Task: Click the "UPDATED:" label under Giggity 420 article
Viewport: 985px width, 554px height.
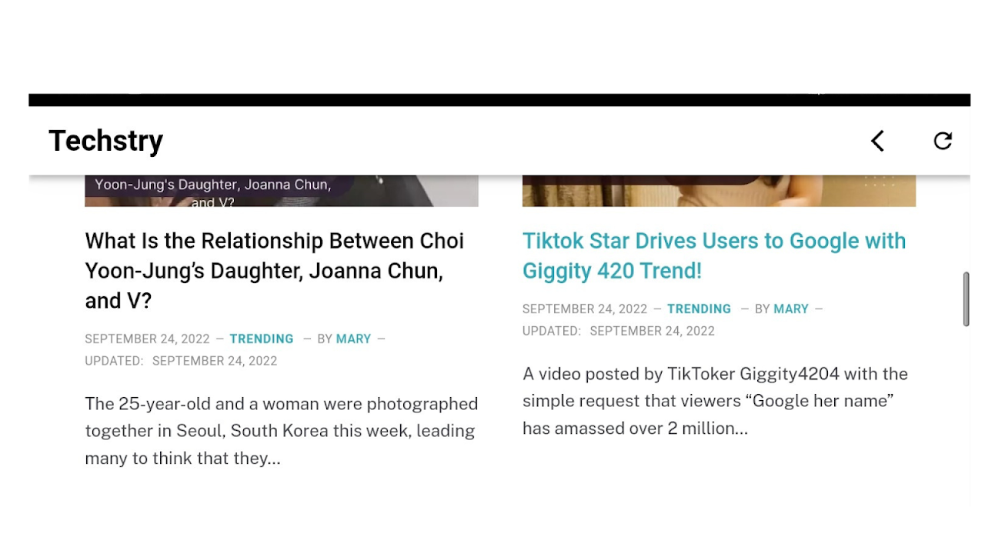Action: [x=551, y=331]
